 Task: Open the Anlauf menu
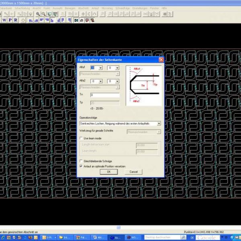95,8
